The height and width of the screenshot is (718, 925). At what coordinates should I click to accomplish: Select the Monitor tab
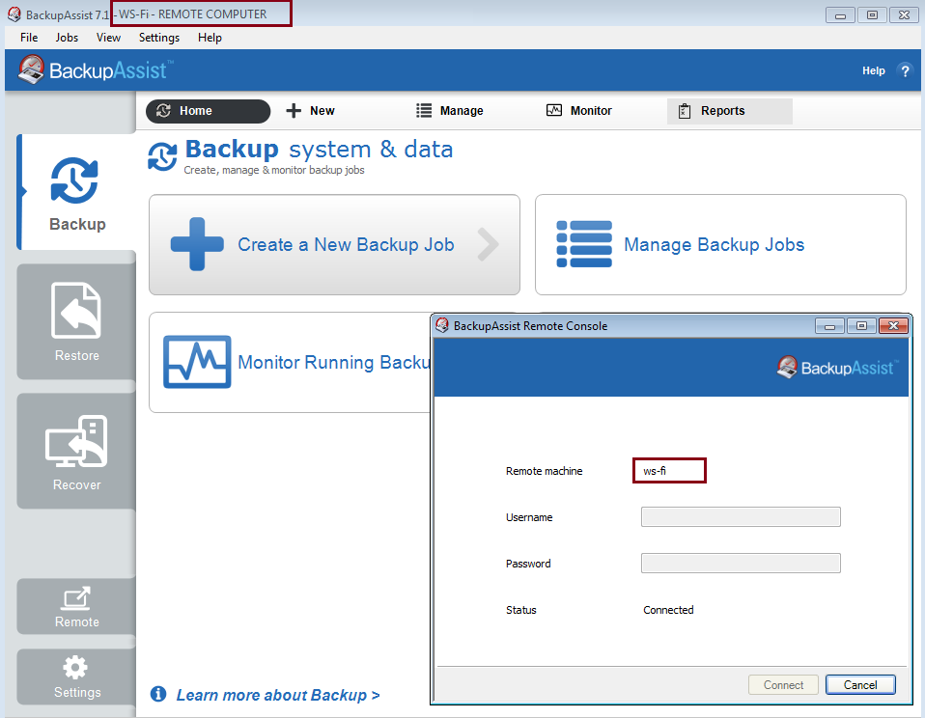point(578,111)
